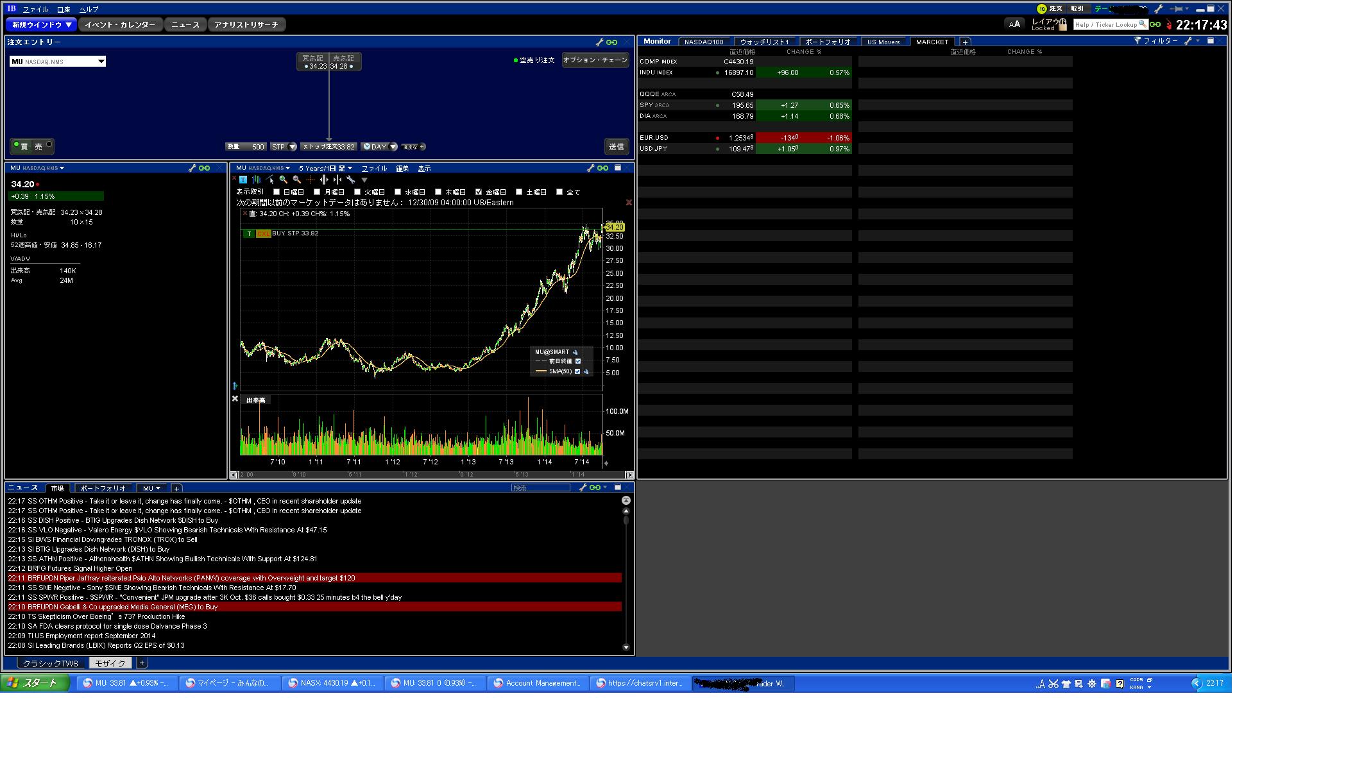The width and height of the screenshot is (1355, 762).
Task: Open the 5 Years/1日足 period dropdown
Action: [325, 169]
